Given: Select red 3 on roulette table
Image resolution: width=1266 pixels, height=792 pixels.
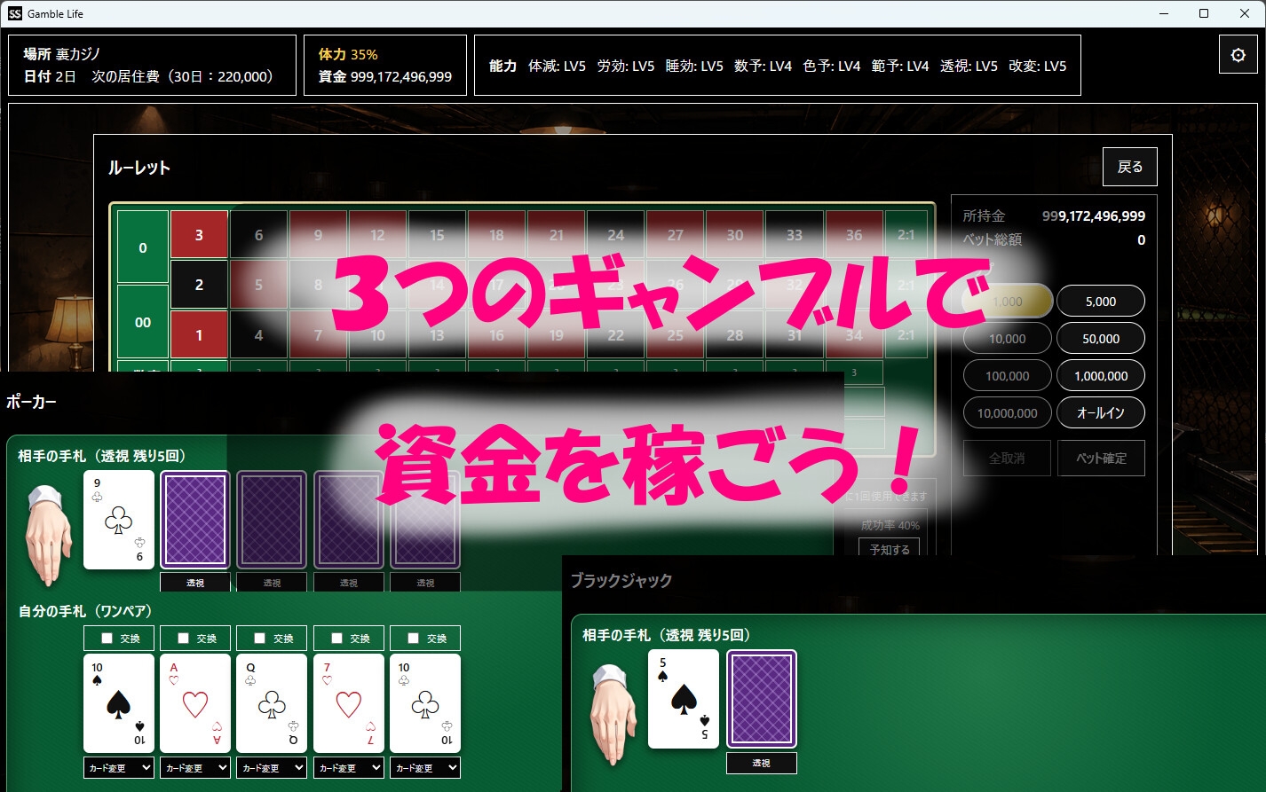Looking at the screenshot, I should (x=199, y=235).
